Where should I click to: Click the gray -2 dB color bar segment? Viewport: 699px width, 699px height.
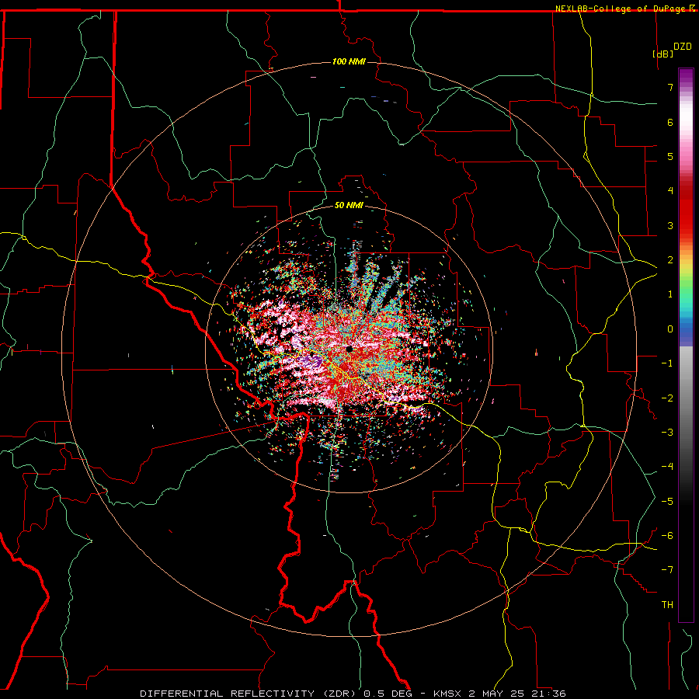pos(686,398)
